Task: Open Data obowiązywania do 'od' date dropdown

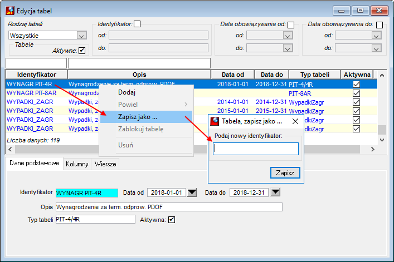Action: coord(376,36)
